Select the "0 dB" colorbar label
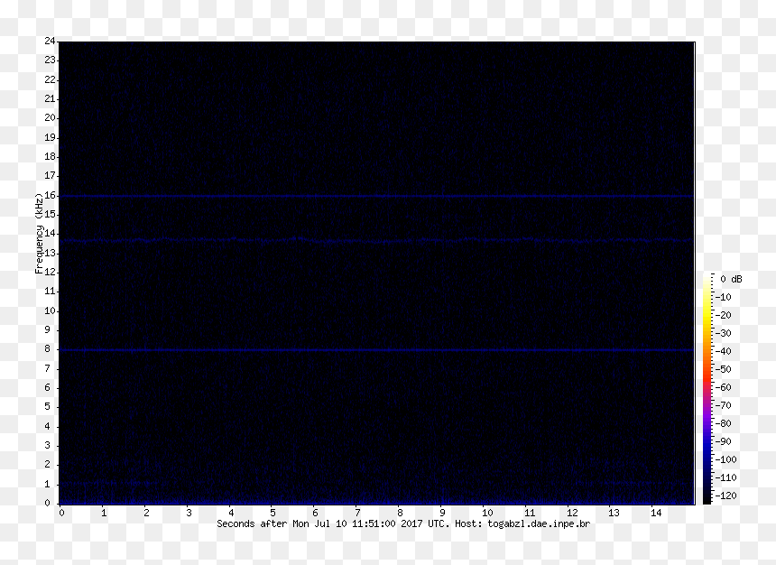Screen dimensions: 776x565 732,279
